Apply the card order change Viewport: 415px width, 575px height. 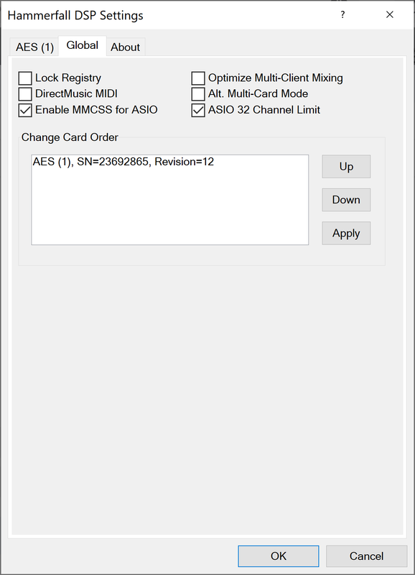346,233
